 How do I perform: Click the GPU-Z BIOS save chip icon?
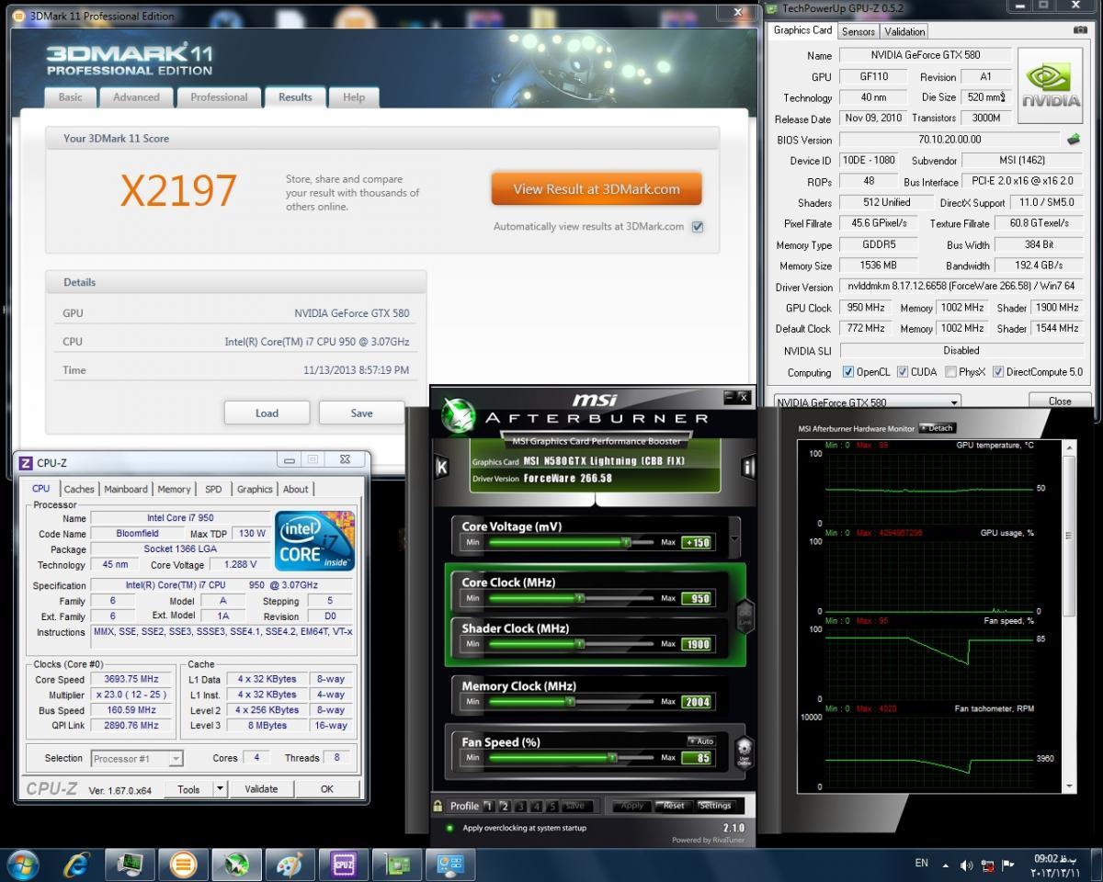1073,140
